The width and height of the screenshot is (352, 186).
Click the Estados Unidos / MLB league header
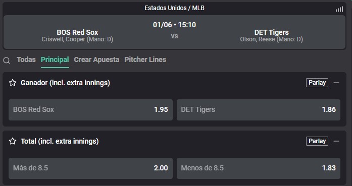174,8
